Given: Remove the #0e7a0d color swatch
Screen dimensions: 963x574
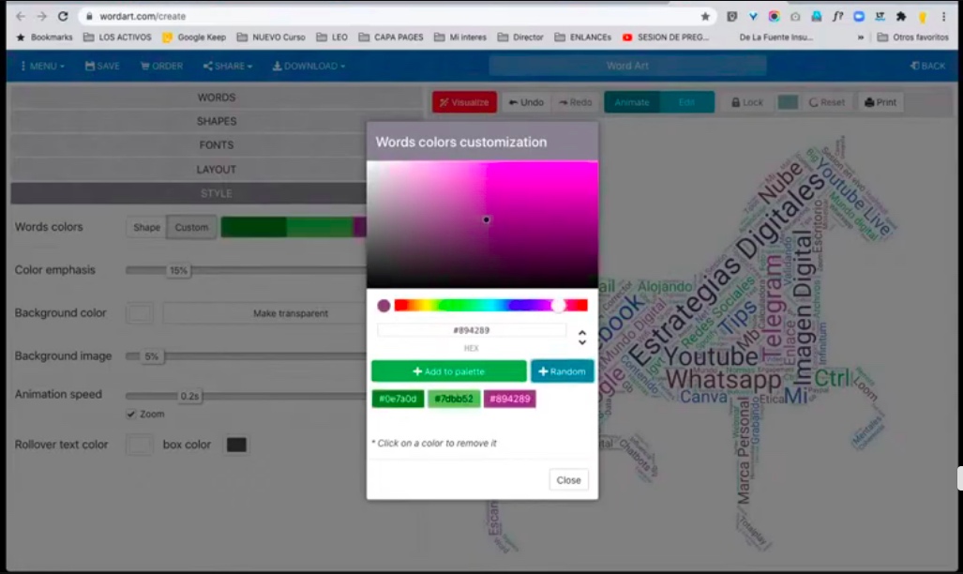Looking at the screenshot, I should point(398,399).
